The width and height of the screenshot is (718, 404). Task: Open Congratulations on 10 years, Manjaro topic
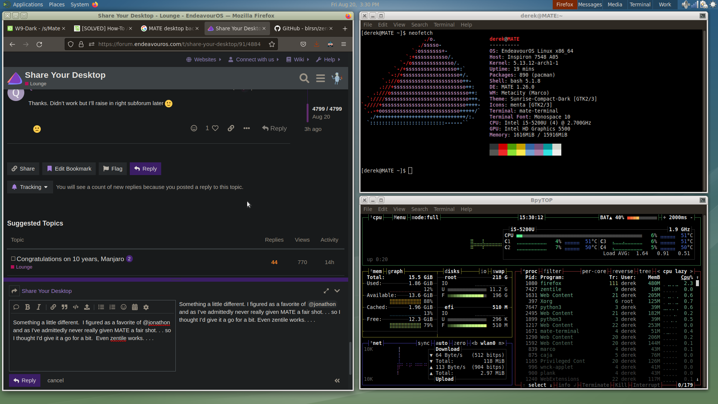tap(70, 259)
